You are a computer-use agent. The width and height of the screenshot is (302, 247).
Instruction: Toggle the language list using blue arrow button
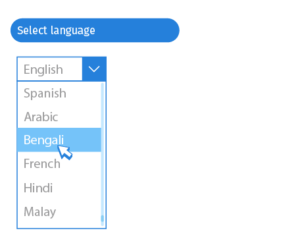coord(94,69)
